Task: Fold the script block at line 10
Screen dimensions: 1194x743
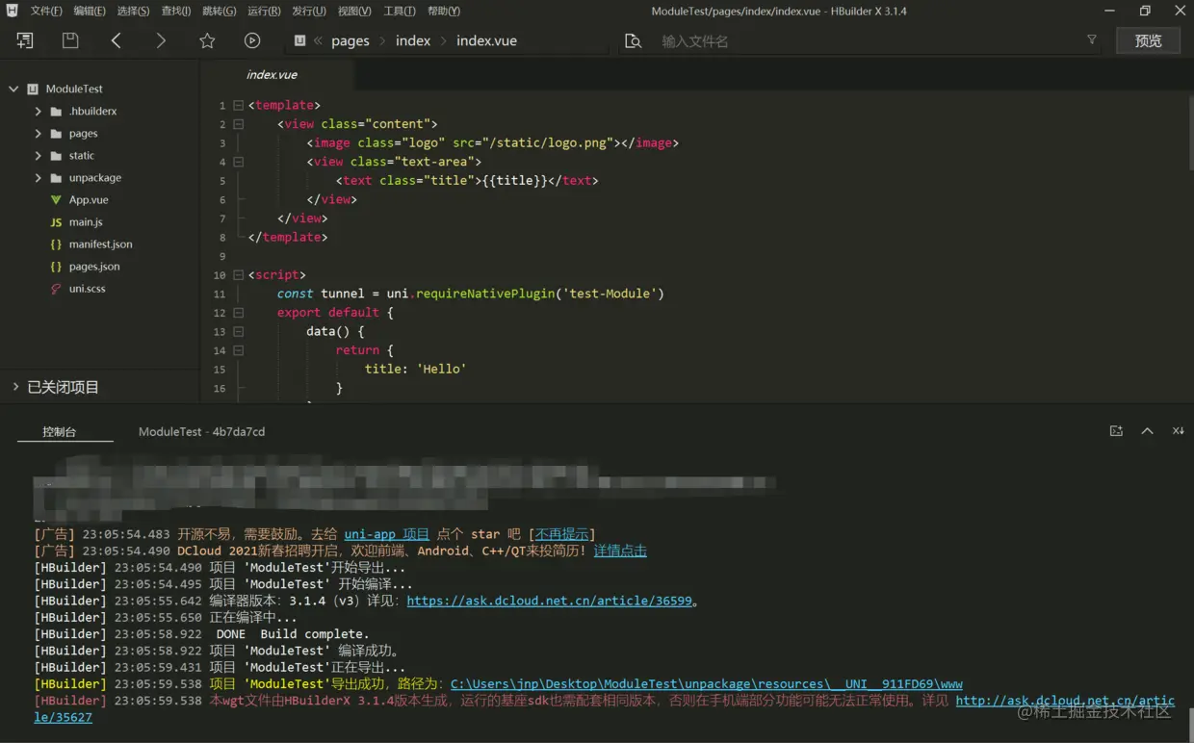Action: coord(238,275)
